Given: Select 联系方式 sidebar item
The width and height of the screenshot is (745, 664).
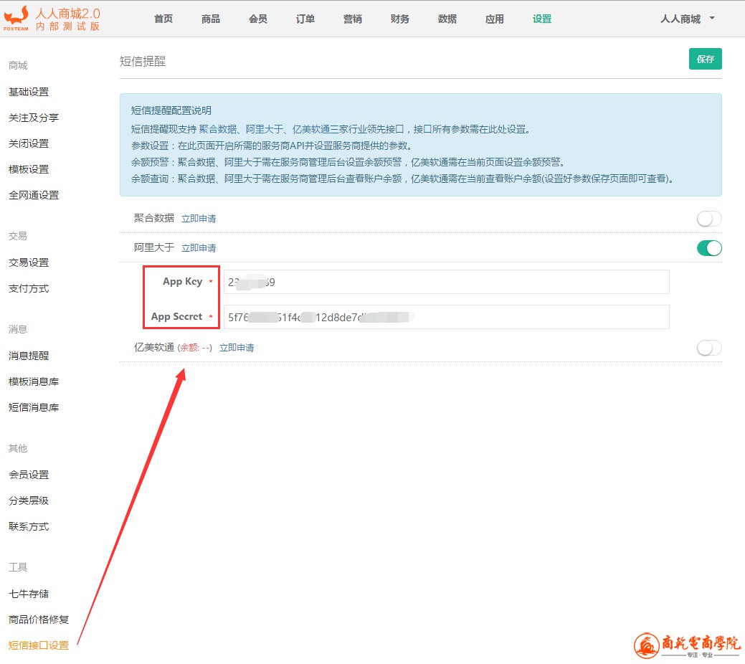Looking at the screenshot, I should [x=29, y=526].
